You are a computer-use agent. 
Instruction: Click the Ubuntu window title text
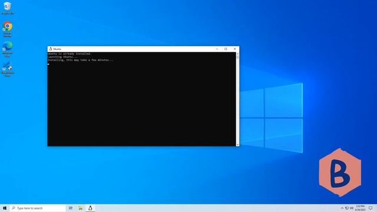(57, 49)
